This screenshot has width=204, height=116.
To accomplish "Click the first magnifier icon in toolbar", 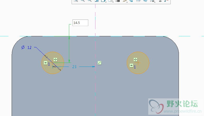I will 76,1.
